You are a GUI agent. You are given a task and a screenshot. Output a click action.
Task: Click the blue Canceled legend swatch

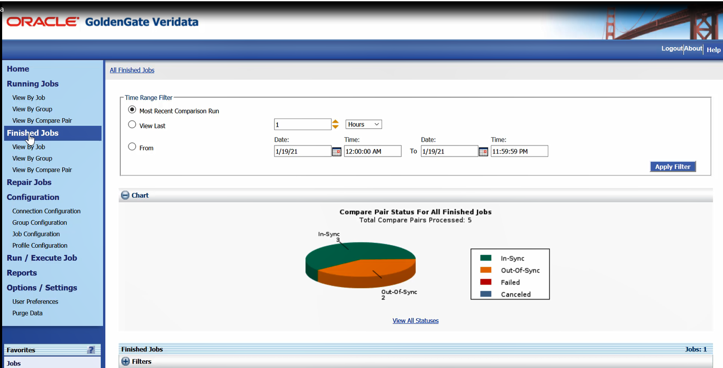[486, 294]
